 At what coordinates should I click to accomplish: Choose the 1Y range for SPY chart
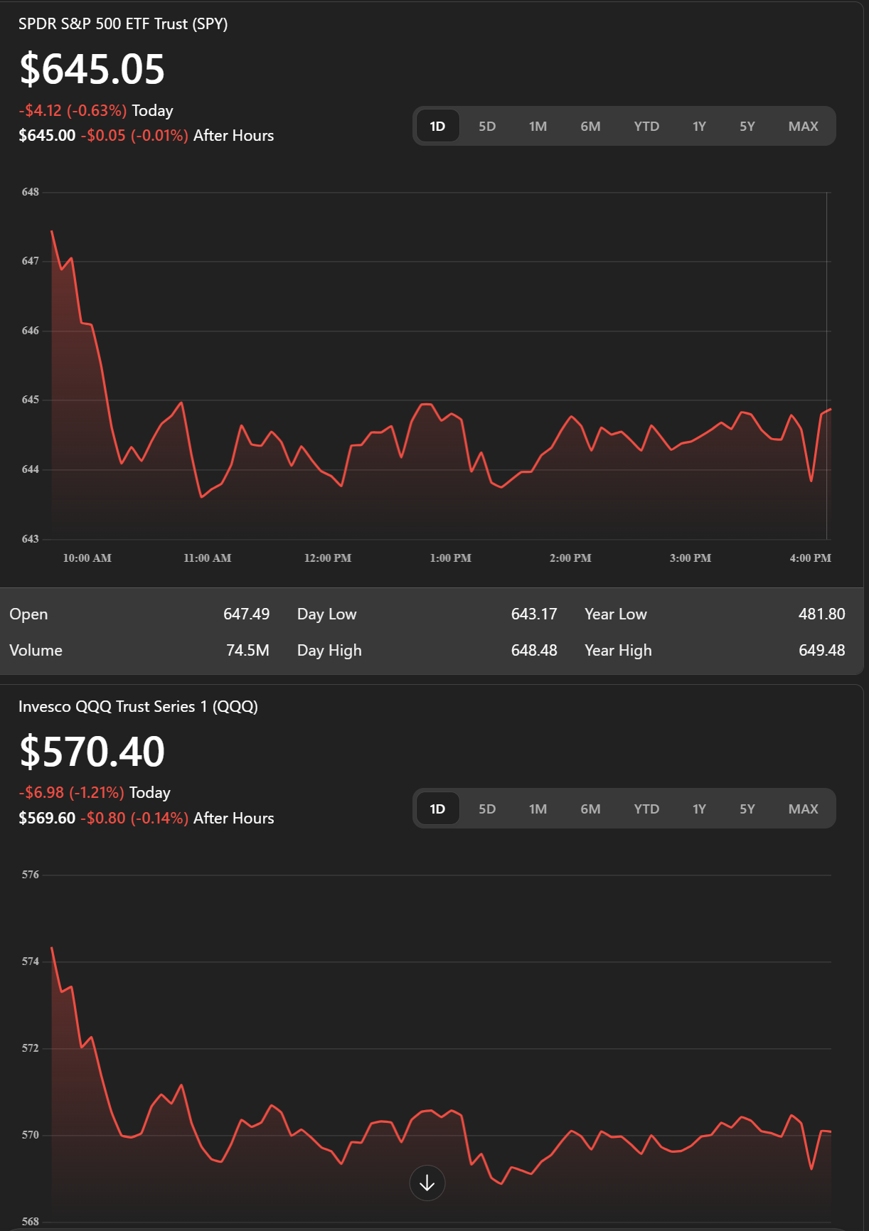pos(699,126)
